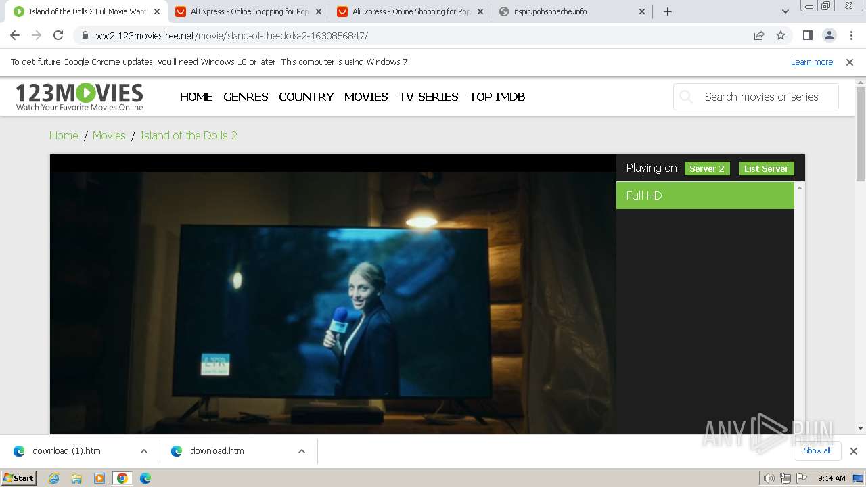Follow the Home breadcrumb link
The height and width of the screenshot is (487, 866).
point(64,135)
